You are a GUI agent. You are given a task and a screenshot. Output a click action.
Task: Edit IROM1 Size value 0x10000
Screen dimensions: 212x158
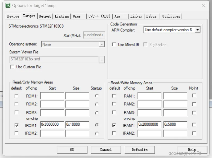pyautogui.click(x=77, y=125)
